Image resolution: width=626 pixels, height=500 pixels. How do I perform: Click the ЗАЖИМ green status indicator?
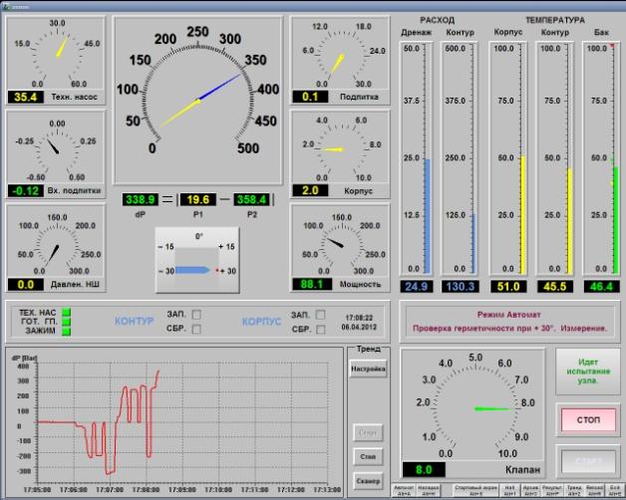coord(67,331)
